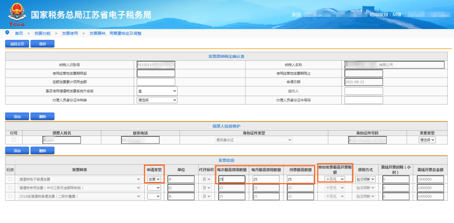
Task: Click the location pin icon before 首页
Action: pyautogui.click(x=8, y=33)
